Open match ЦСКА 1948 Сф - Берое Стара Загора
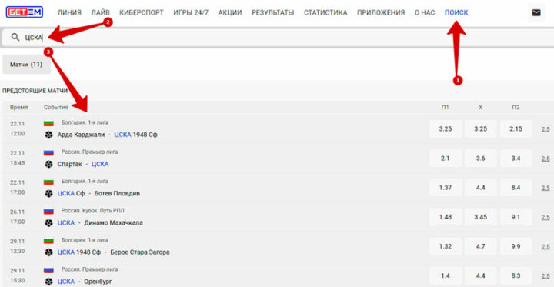Viewport: 554px width, 287px height. coord(113,252)
